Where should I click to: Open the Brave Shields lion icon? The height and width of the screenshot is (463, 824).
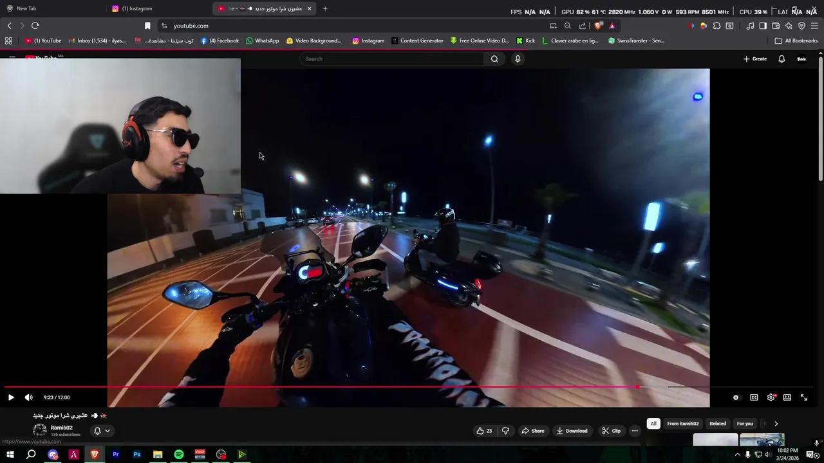click(598, 26)
